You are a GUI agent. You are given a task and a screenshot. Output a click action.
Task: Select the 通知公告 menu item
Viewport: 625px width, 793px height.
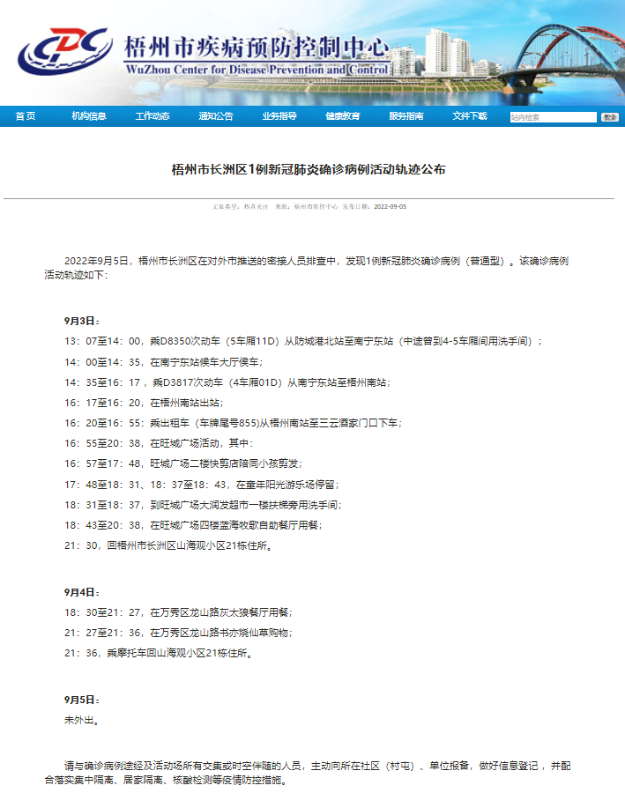coord(216,116)
